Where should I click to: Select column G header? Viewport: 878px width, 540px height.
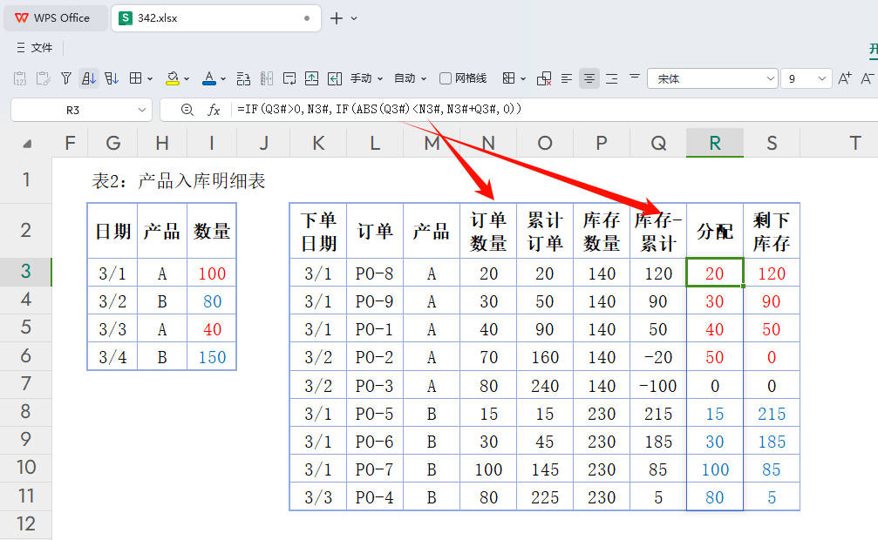[112, 143]
